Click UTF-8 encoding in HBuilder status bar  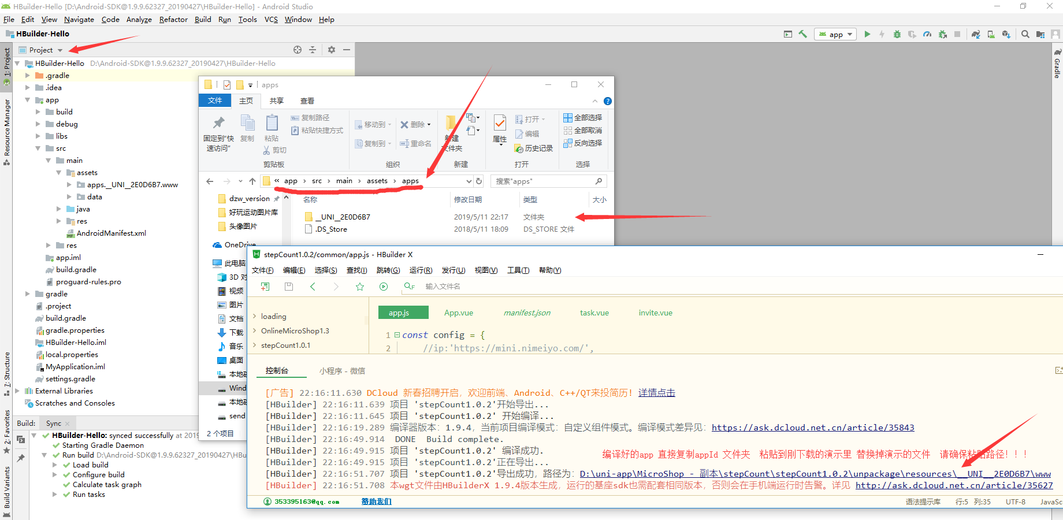1016,502
